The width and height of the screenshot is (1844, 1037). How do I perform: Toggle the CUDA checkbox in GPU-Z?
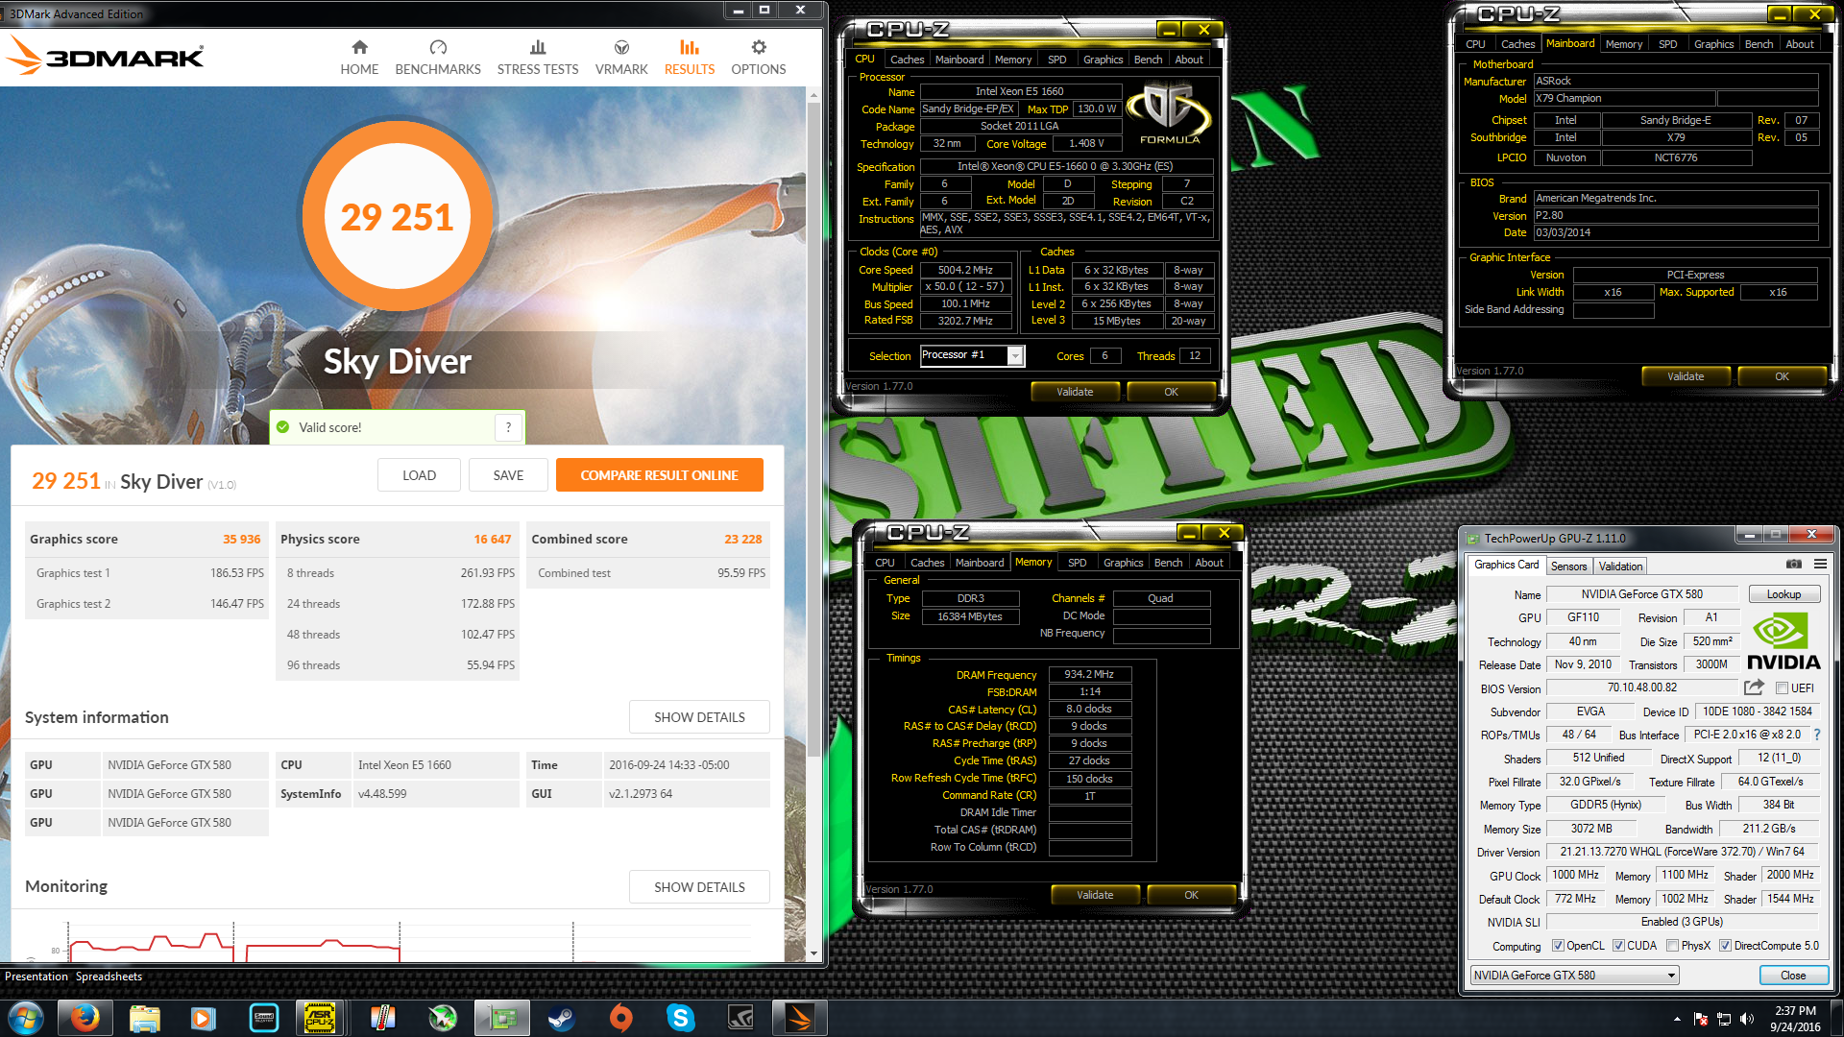pos(1618,946)
